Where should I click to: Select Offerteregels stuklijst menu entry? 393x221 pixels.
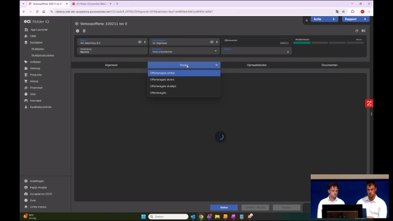point(184,86)
